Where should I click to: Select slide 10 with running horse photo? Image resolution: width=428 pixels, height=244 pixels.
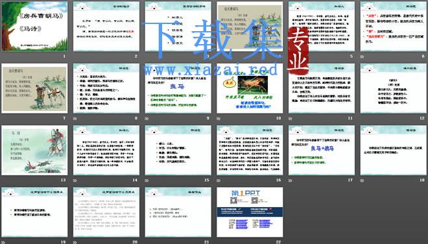(x=250, y=88)
